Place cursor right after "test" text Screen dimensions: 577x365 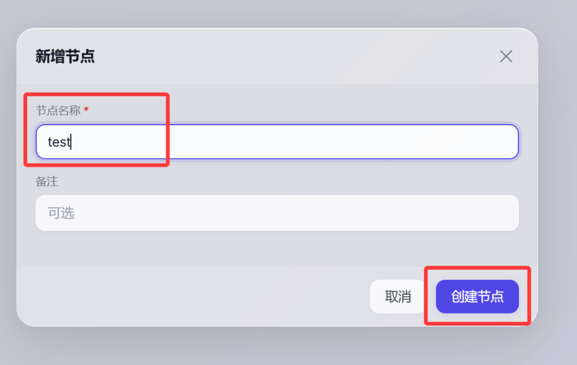pos(70,142)
